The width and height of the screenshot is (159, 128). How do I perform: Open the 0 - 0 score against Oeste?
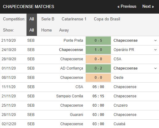pyautogui.click(x=98, y=78)
